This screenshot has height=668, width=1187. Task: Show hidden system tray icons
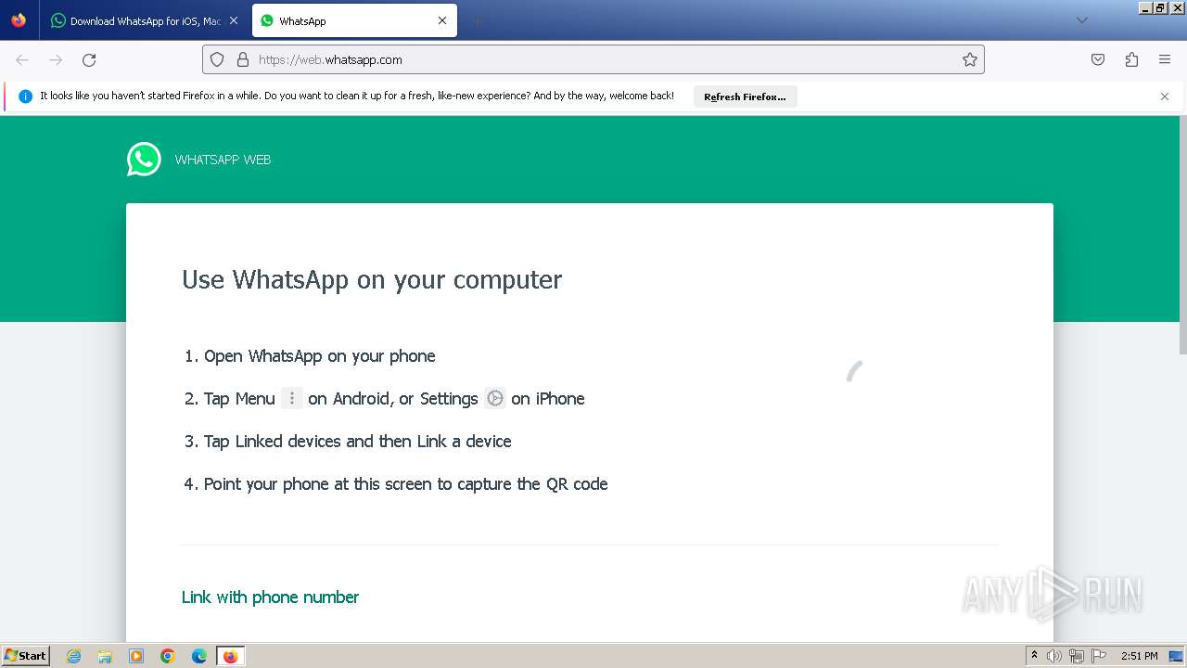[1034, 656]
